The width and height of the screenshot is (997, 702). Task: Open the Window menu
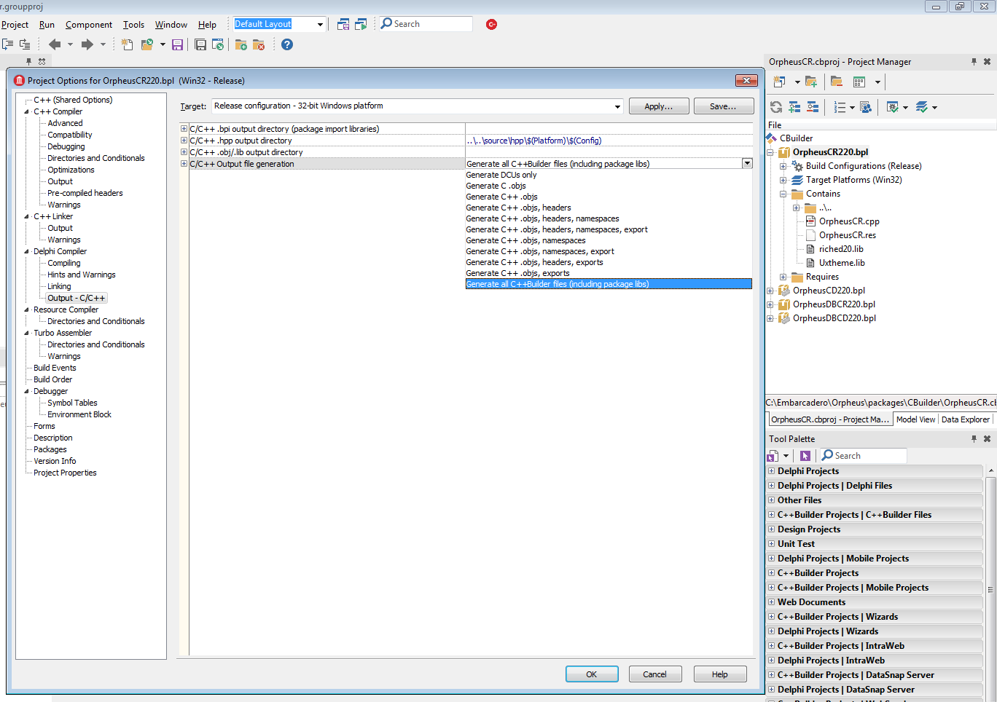point(171,25)
